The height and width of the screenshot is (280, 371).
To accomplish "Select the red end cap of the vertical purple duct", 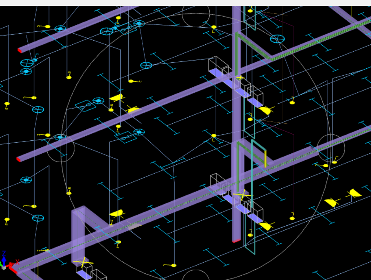I will [x=236, y=241].
